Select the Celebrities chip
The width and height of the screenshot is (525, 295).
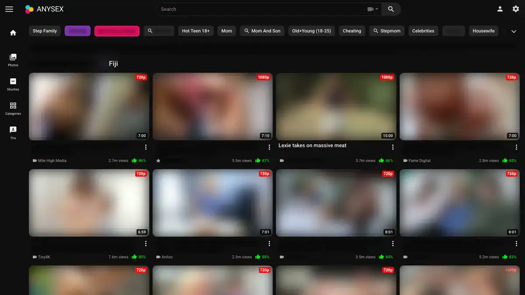tap(423, 31)
